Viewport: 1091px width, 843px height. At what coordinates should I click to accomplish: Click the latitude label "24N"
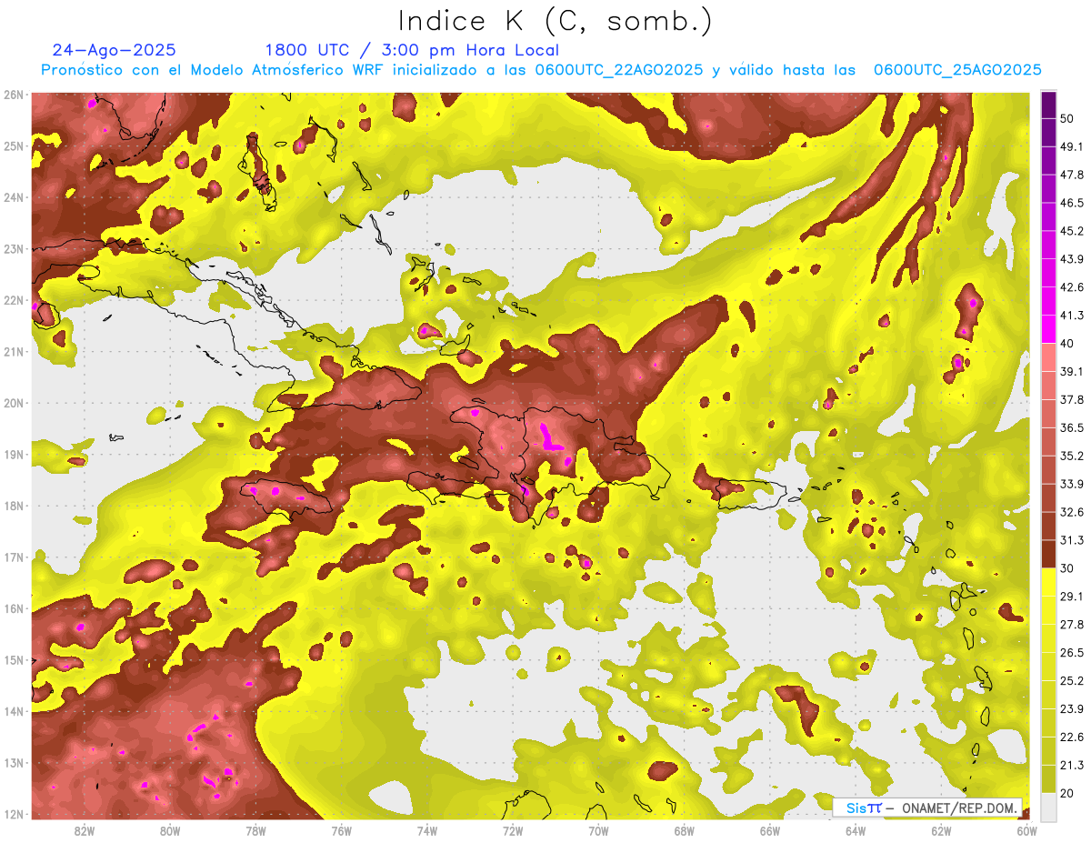tap(14, 197)
